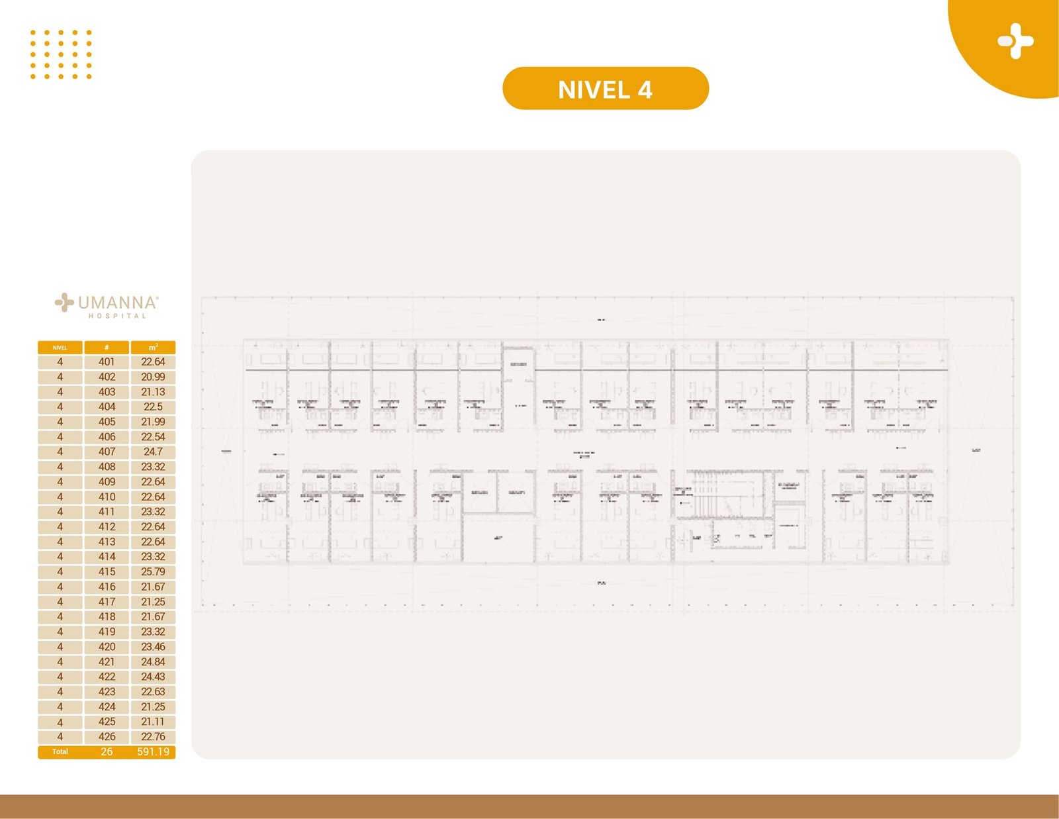The width and height of the screenshot is (1059, 819).
Task: Select room number 421 cell
Action: pos(107,662)
